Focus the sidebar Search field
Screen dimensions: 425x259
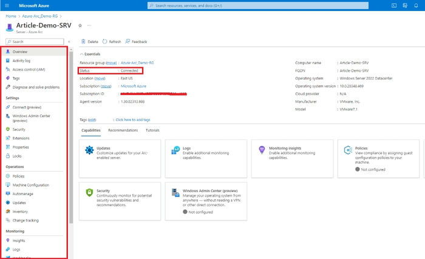tap(35, 42)
